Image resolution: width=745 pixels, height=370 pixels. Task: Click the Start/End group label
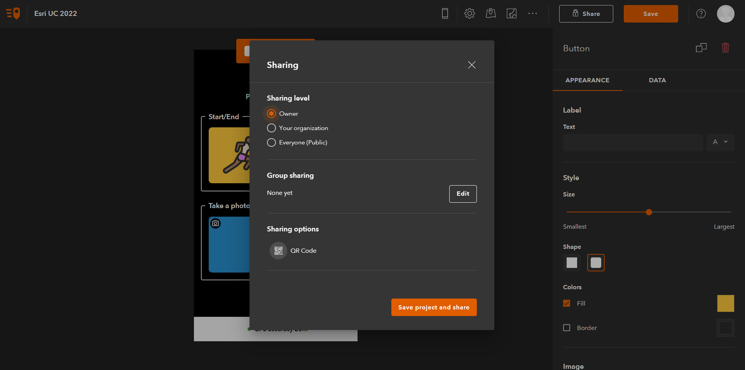[224, 117]
